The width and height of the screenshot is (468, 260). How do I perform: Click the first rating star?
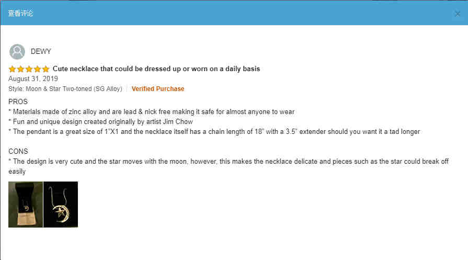12,69
